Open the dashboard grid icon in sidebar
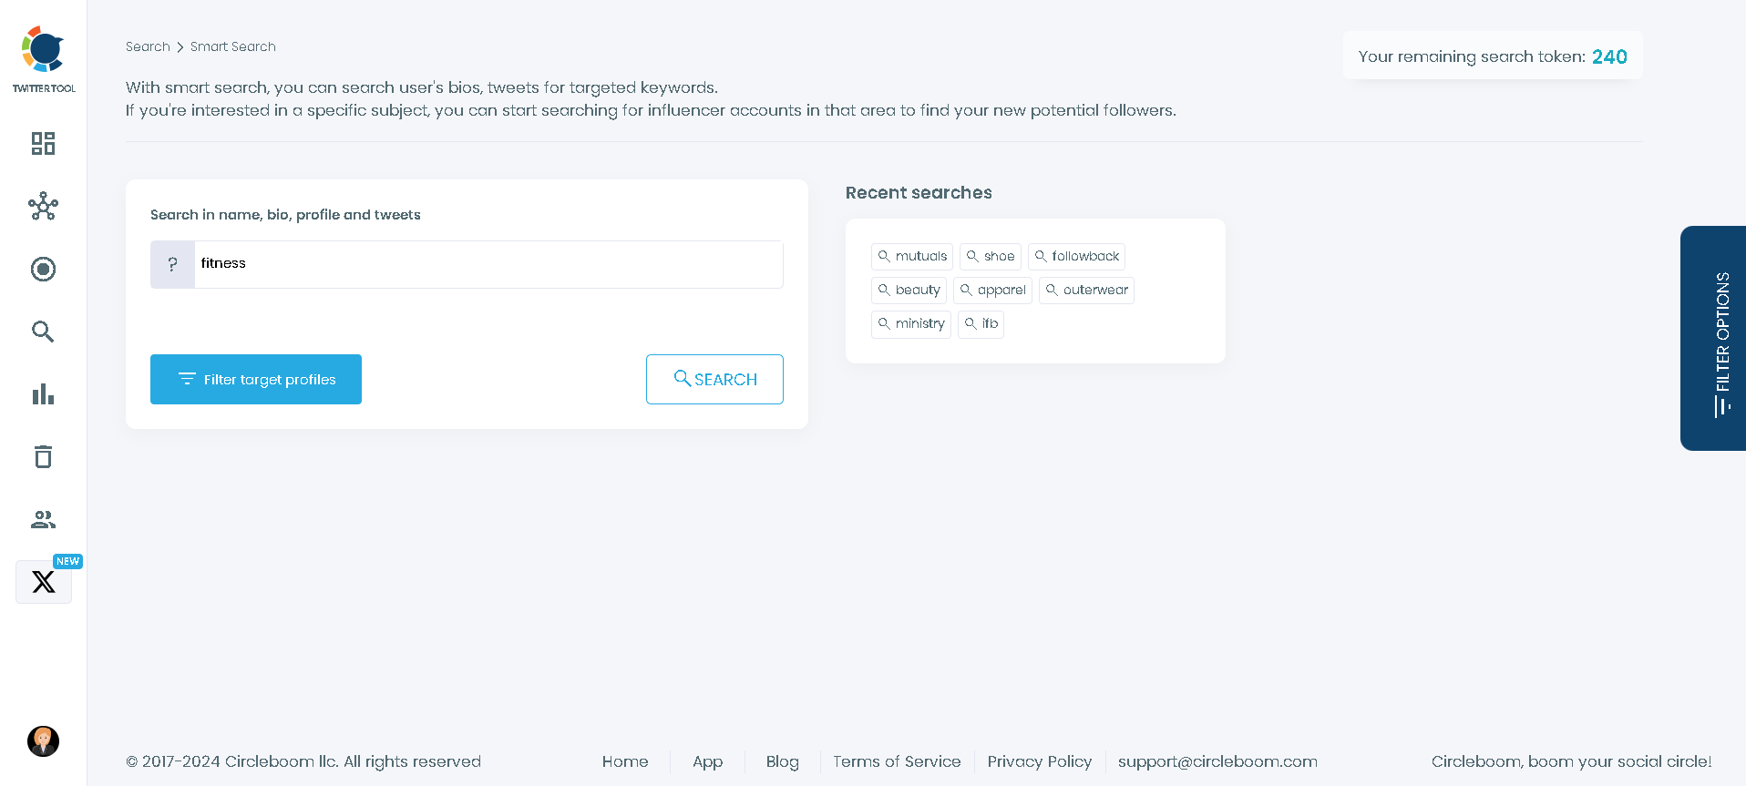 [x=43, y=143]
